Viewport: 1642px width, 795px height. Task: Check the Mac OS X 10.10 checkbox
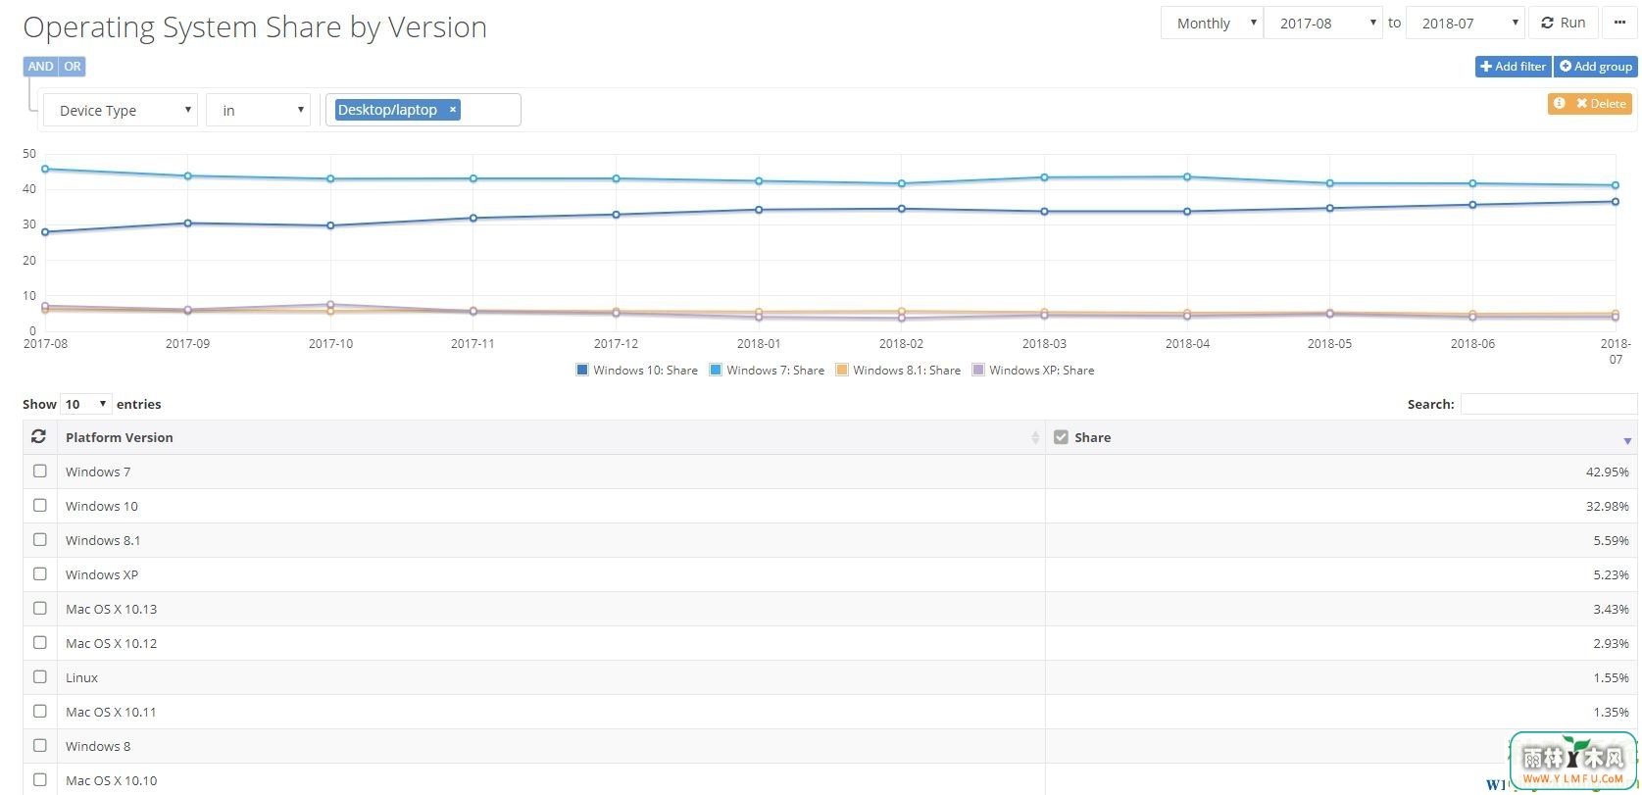pyautogui.click(x=40, y=779)
